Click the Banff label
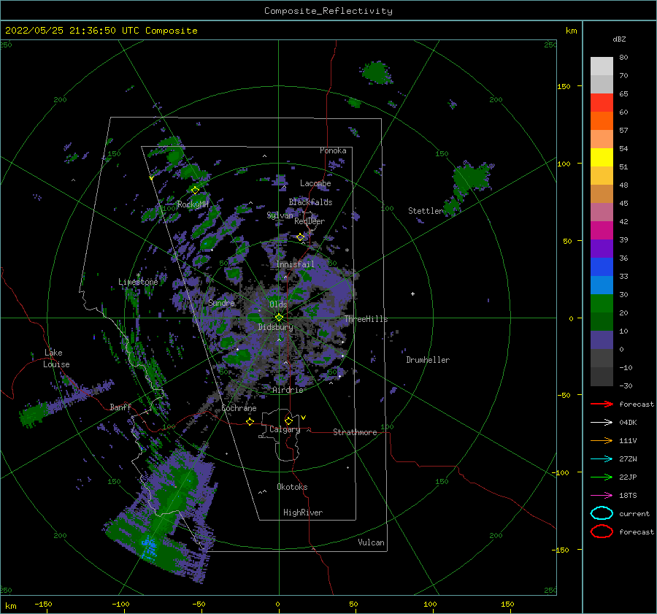The height and width of the screenshot is (614, 657). pyautogui.click(x=120, y=407)
